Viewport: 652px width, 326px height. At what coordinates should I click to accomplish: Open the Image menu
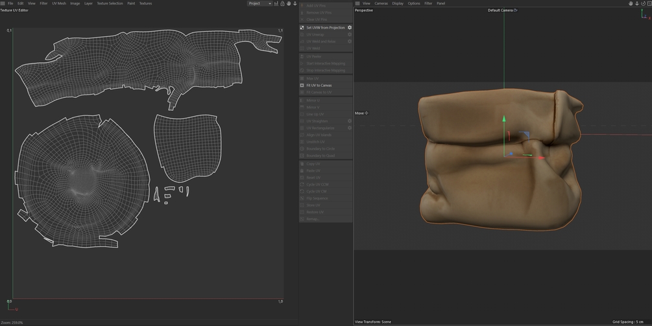tap(75, 3)
